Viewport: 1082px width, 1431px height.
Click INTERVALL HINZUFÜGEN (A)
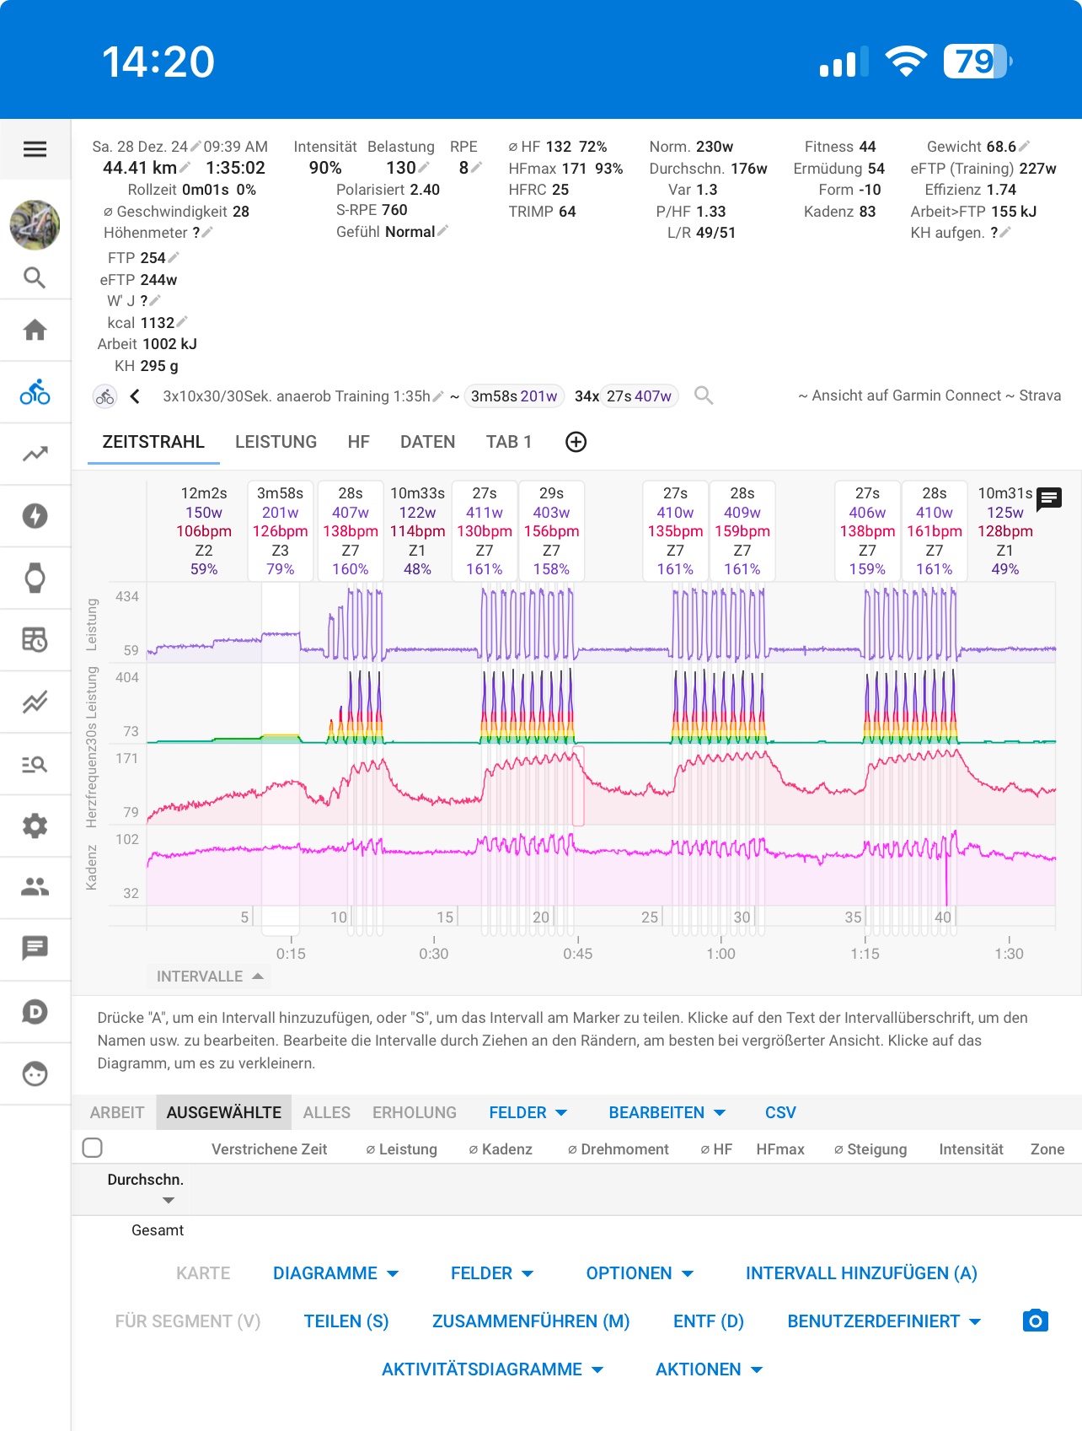[861, 1273]
